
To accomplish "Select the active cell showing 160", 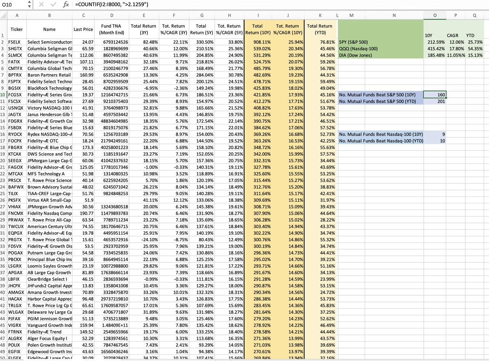I will pyautogui.click(x=435, y=95).
